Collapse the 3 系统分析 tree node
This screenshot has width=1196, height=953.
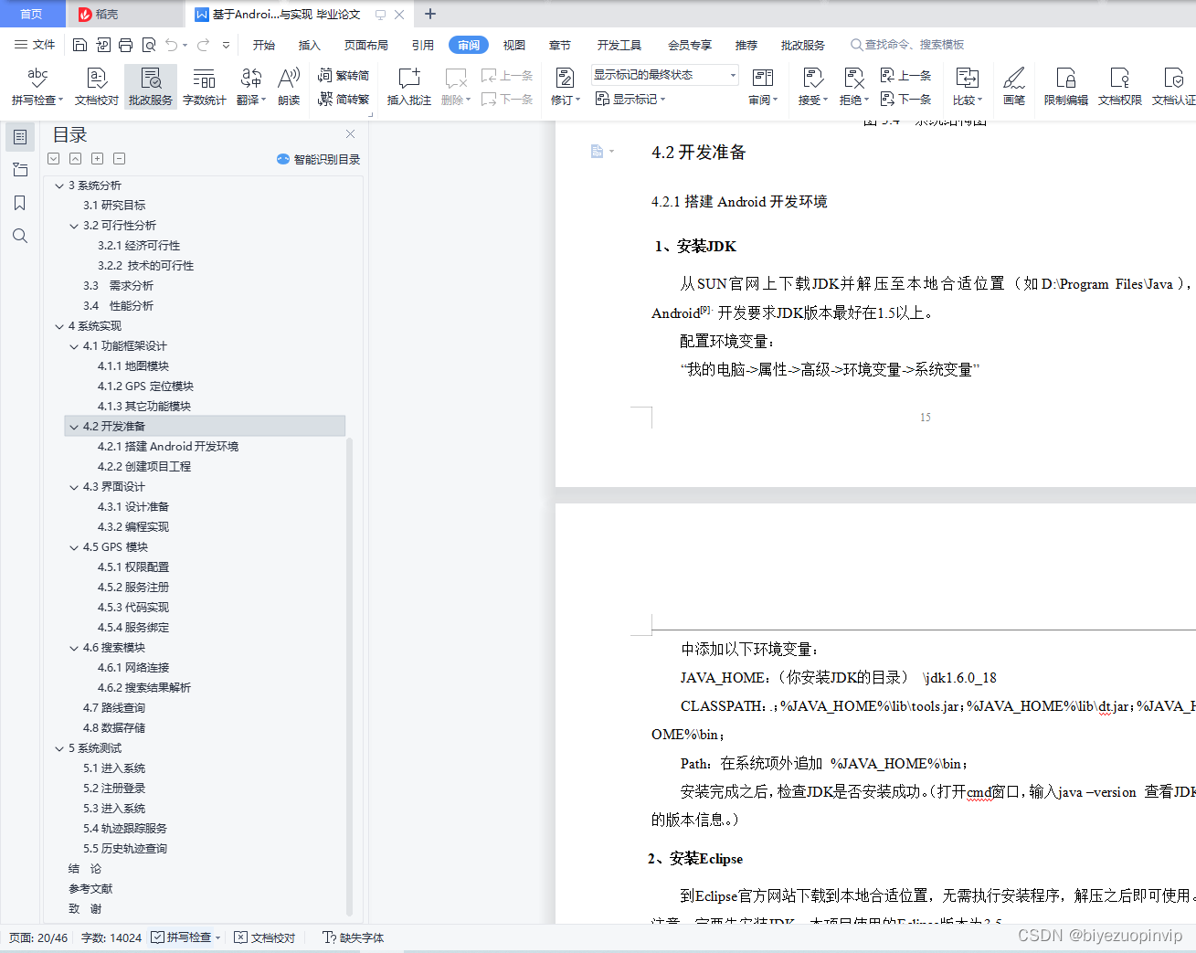[59, 185]
